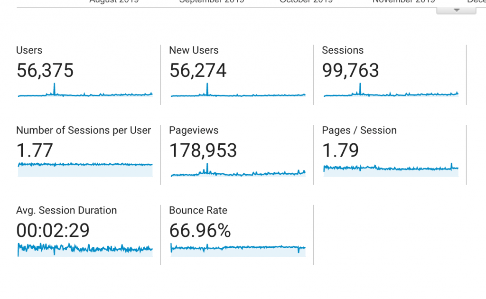The height and width of the screenshot is (299, 486).
Task: Select the Pageviews trend line chart
Action: (237, 173)
